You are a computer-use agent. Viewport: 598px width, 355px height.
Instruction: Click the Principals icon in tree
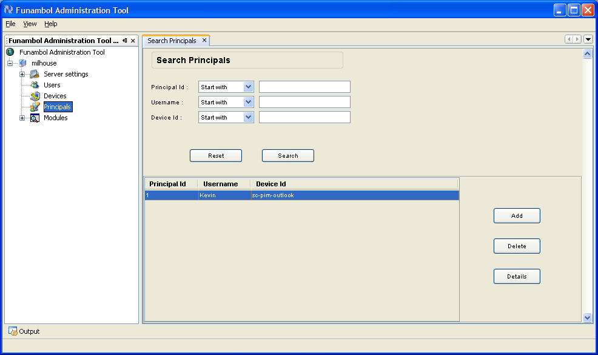pyautogui.click(x=35, y=107)
